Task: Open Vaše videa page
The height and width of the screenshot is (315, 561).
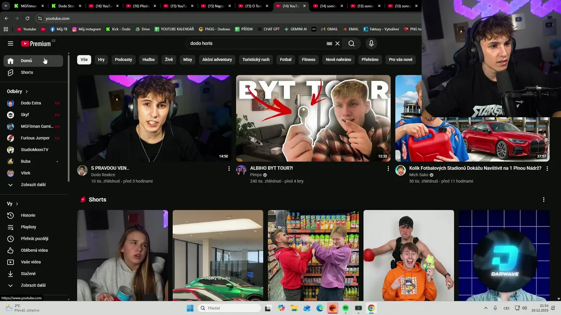Action: (33, 262)
